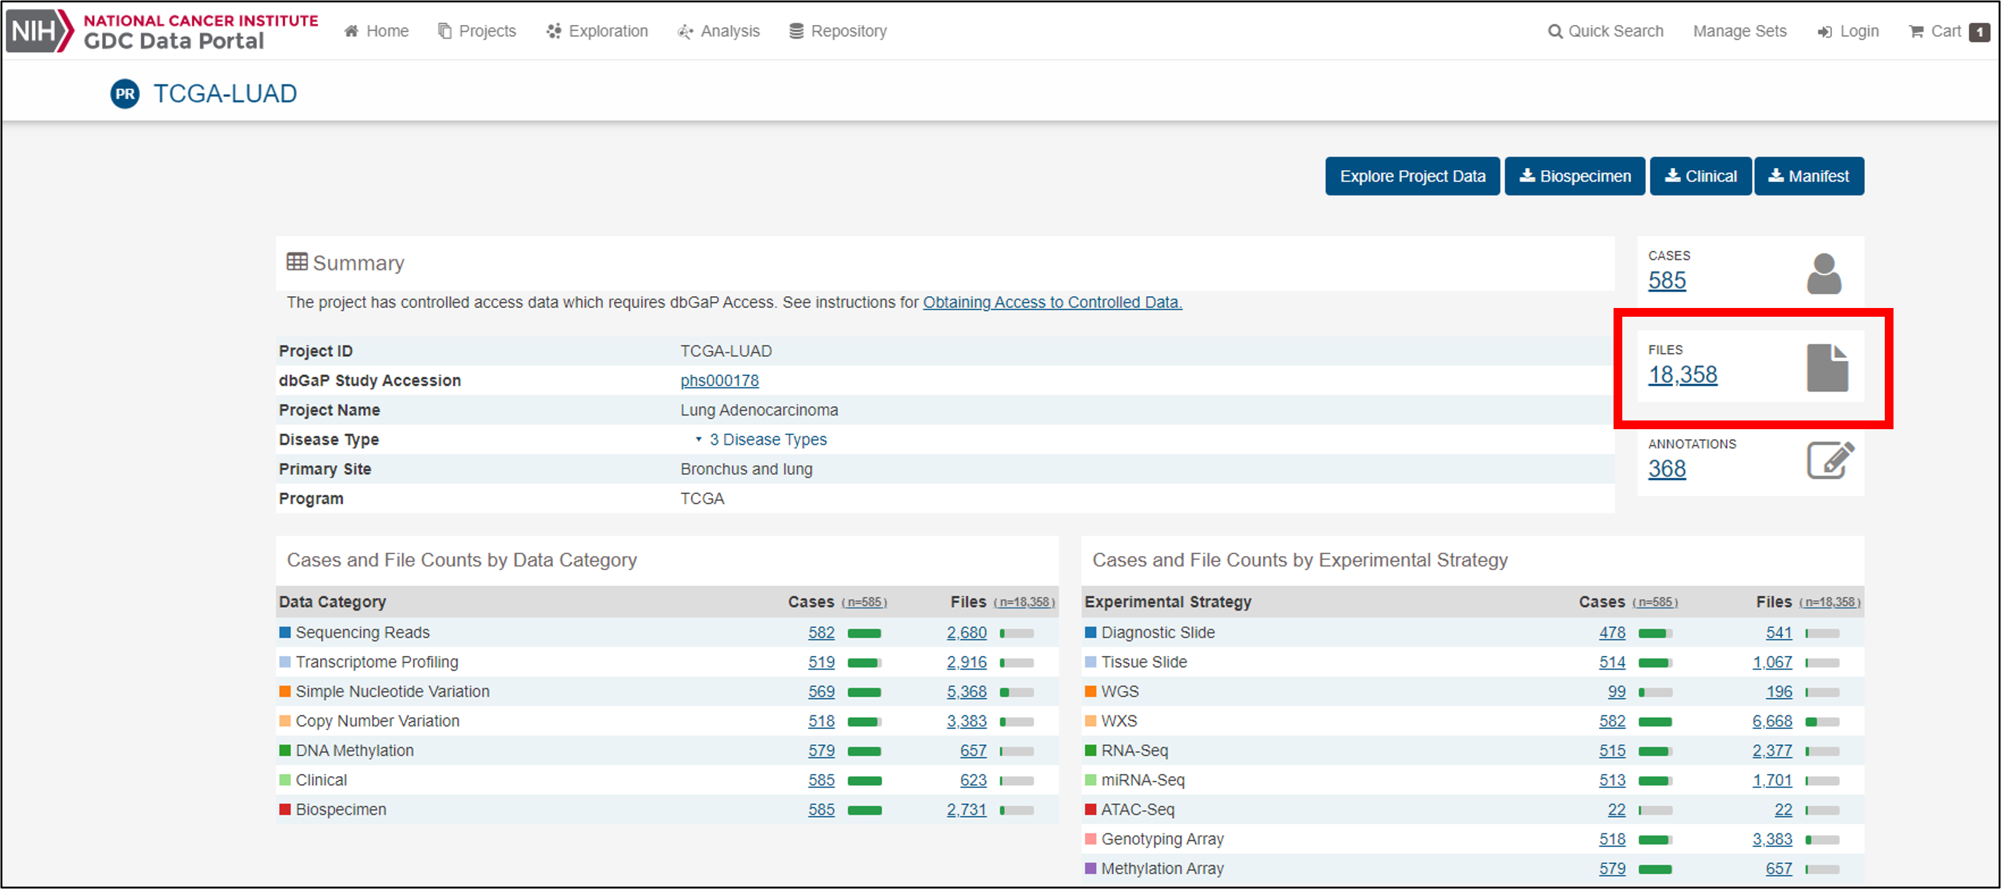Click the Annotations edit icon
This screenshot has height=889, width=2001.
tap(1830, 460)
